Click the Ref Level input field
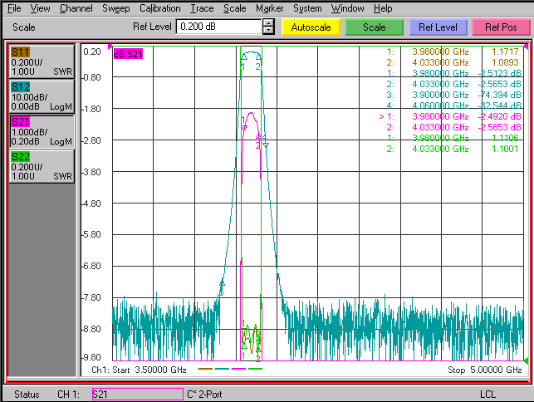This screenshot has width=534, height=402. point(218,27)
